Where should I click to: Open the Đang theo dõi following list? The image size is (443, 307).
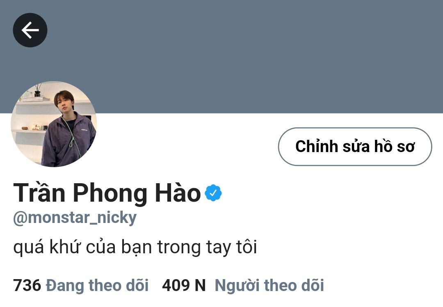tap(97, 285)
